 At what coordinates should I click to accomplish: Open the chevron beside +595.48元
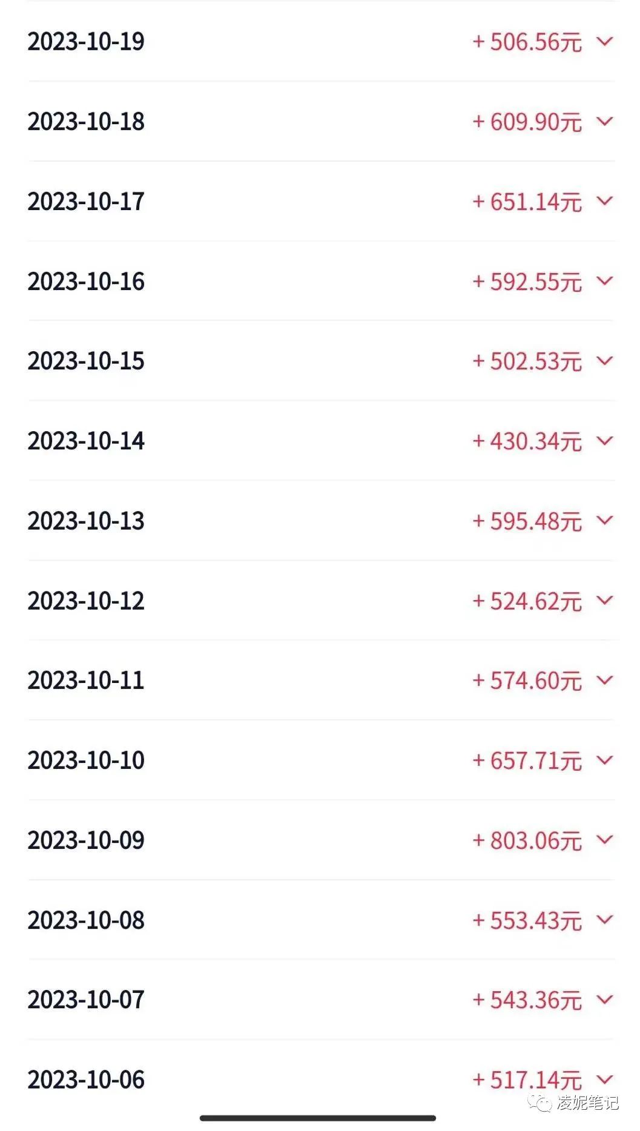pos(604,520)
